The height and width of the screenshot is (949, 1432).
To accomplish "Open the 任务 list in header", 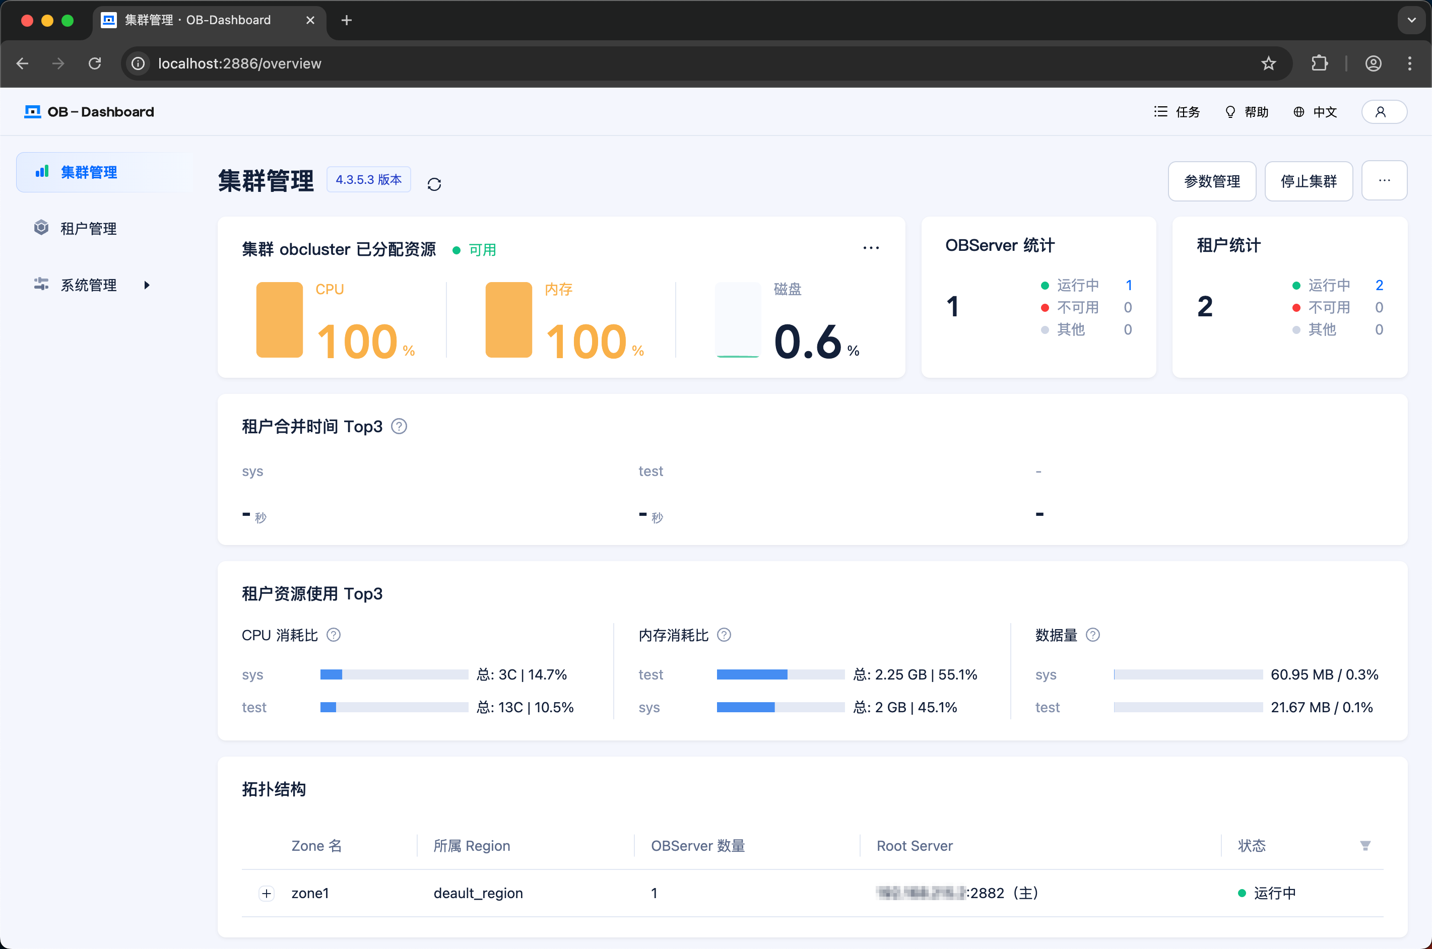I will pos(1177,112).
